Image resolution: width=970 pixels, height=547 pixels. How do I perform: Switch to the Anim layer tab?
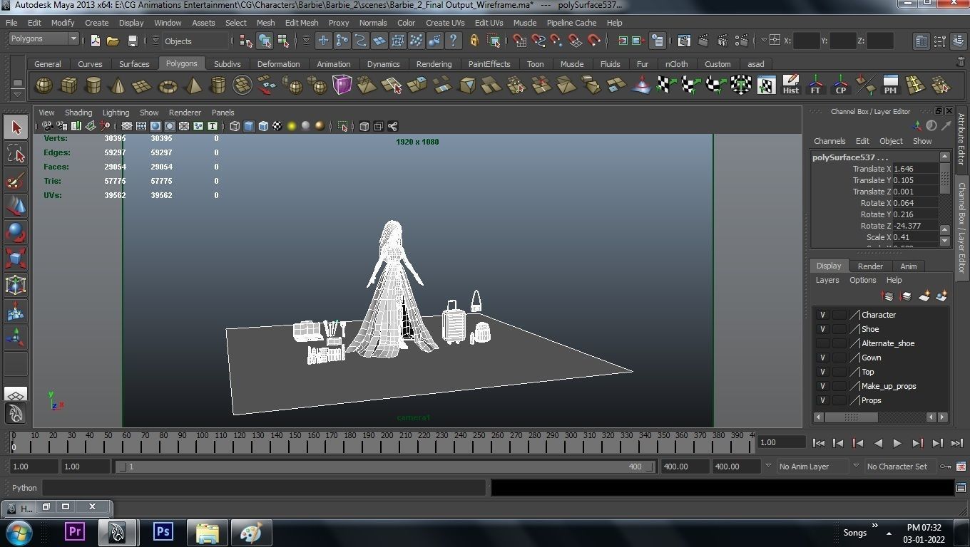click(908, 266)
